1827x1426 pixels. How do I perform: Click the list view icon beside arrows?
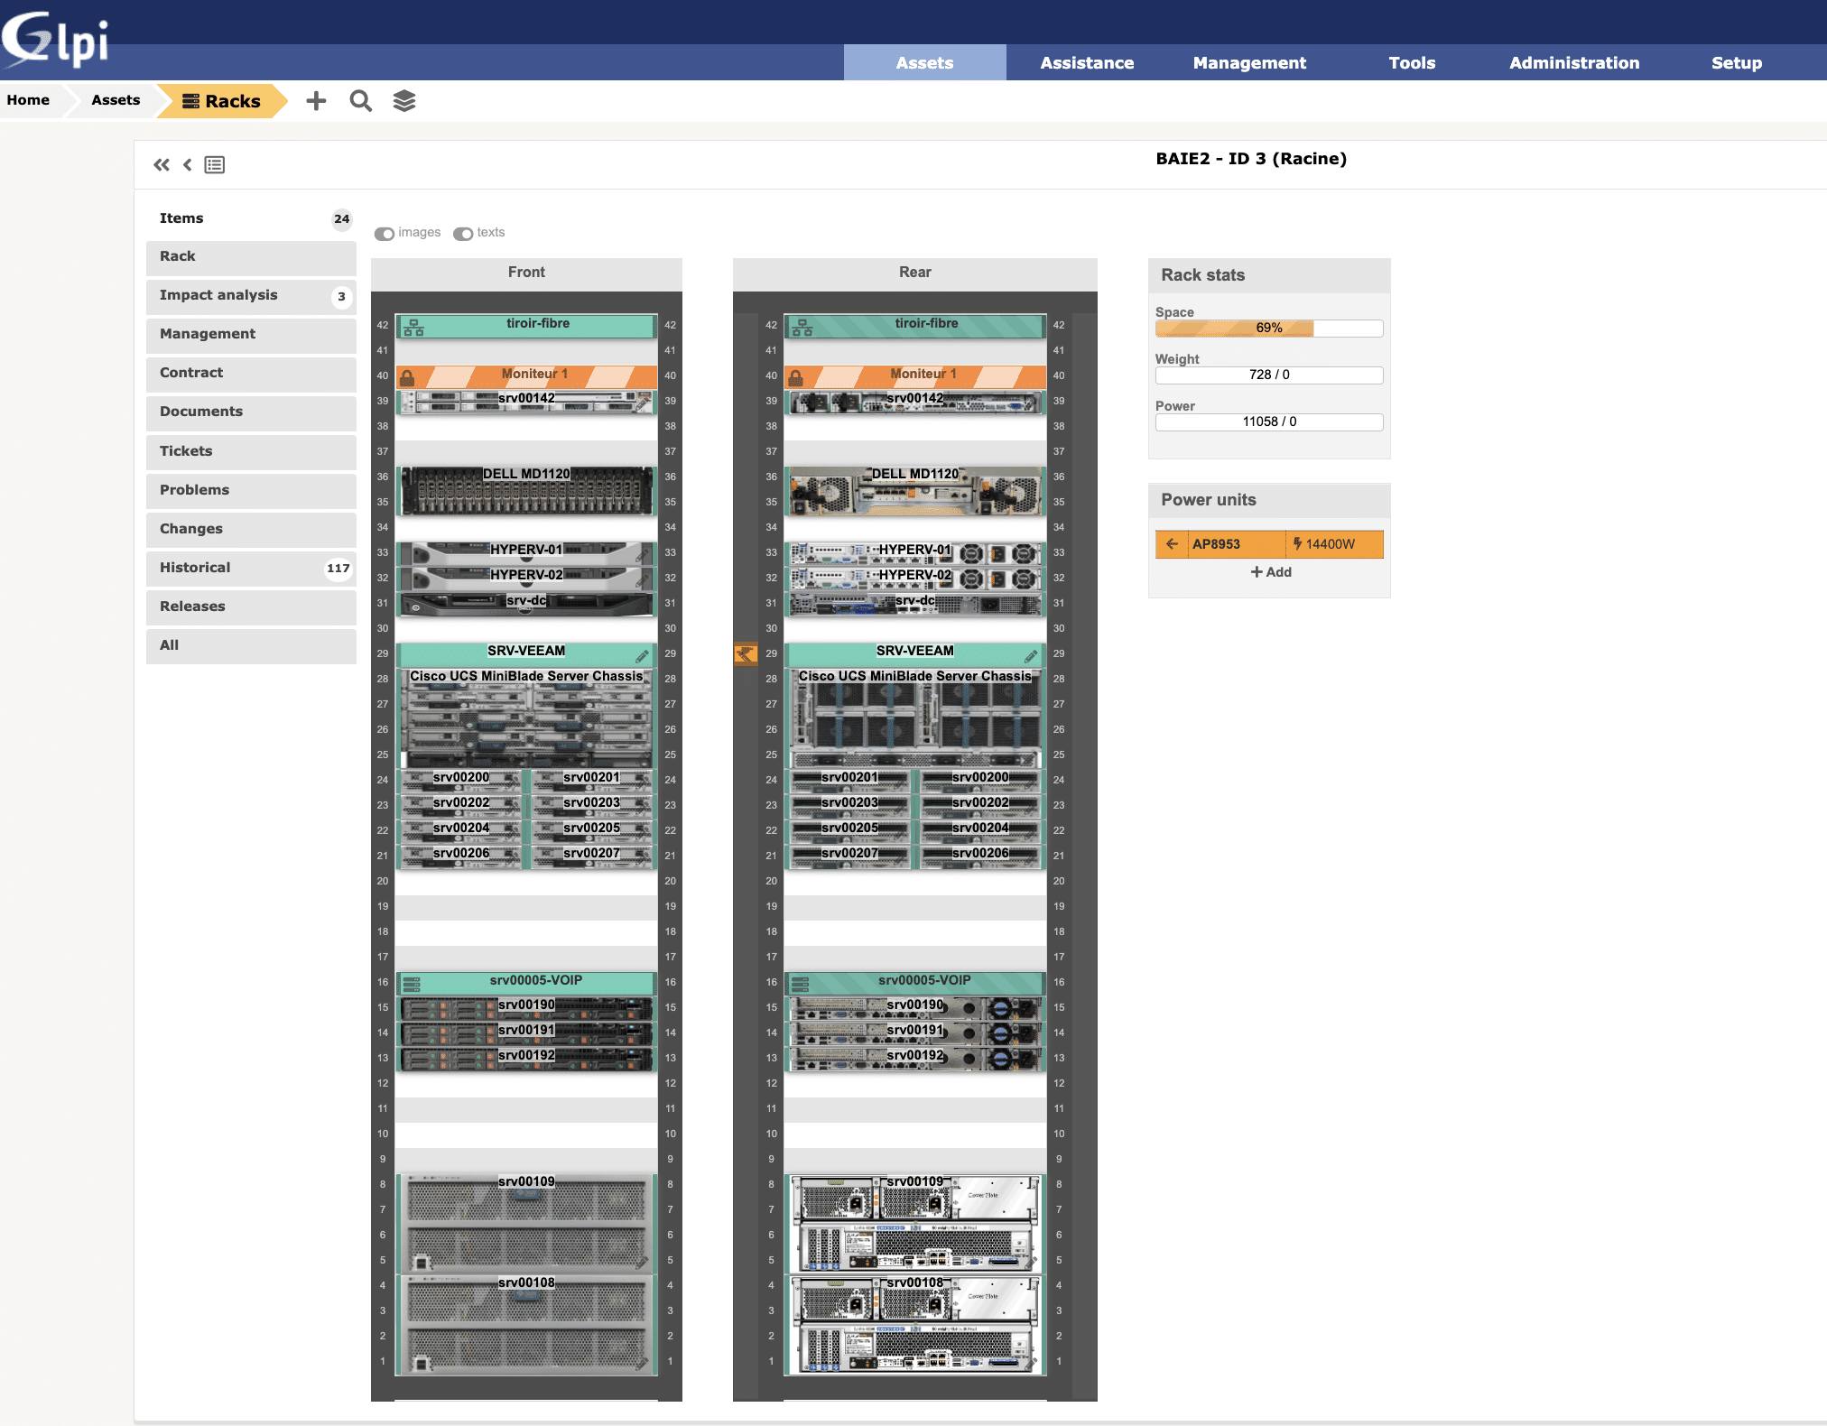[215, 165]
